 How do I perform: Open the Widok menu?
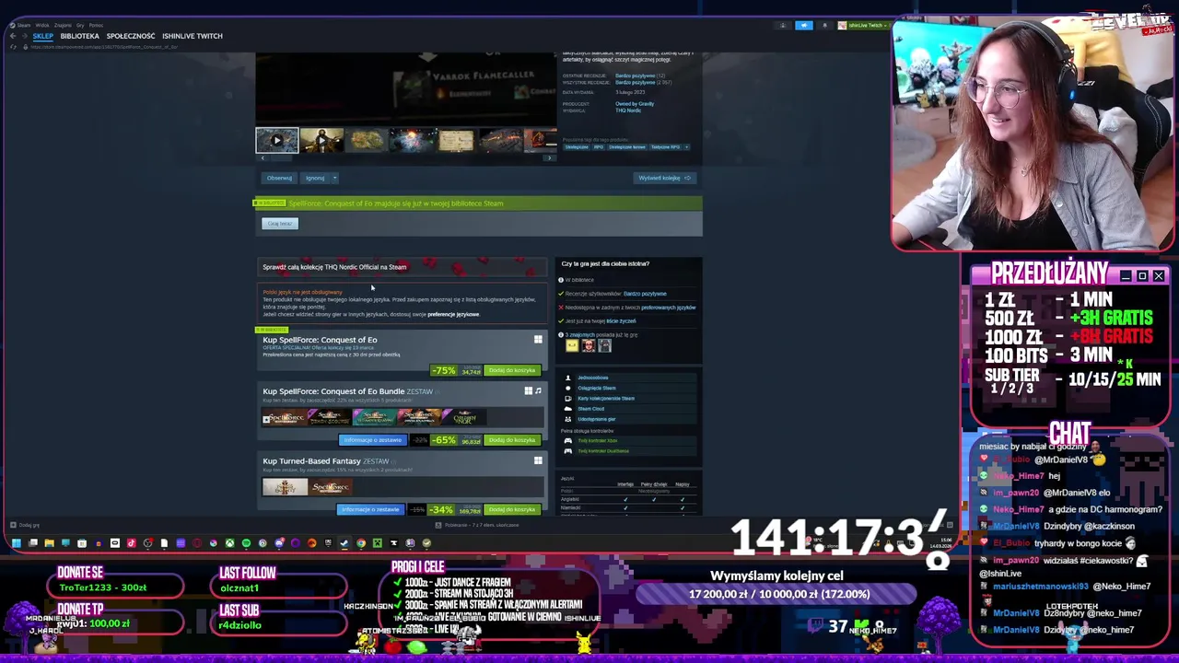pyautogui.click(x=42, y=25)
